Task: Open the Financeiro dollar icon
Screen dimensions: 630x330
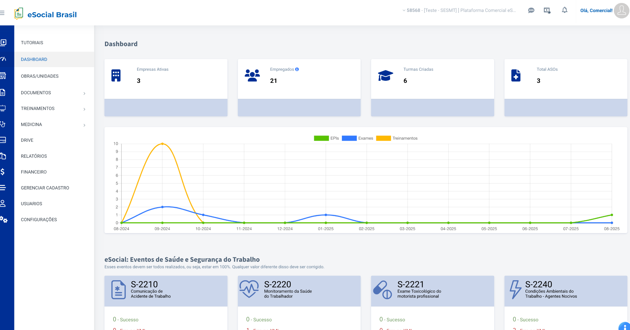Action: [4, 172]
